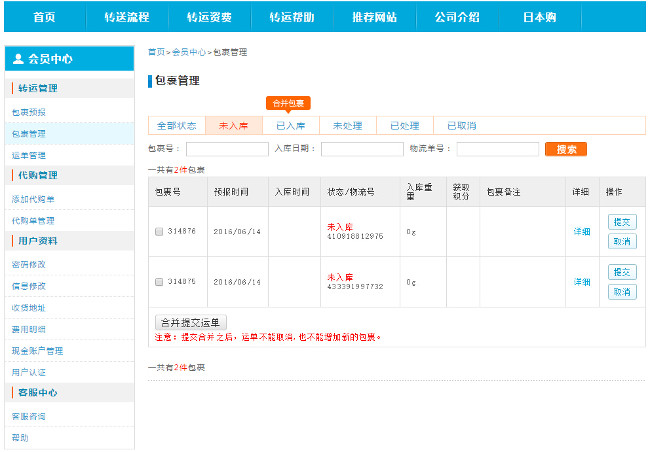Submit package 314876 with 提交 button

[622, 222]
